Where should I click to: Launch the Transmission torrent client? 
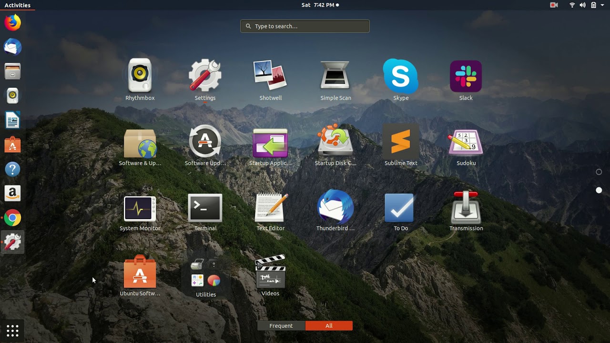(466, 210)
